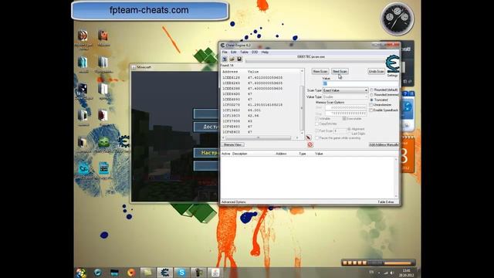This screenshot has height=278, width=494.
Task: Open the File menu
Action: tap(225, 52)
